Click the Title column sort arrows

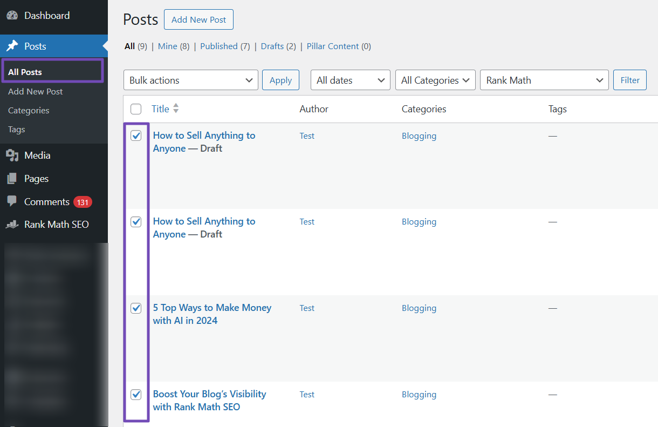pyautogui.click(x=176, y=109)
